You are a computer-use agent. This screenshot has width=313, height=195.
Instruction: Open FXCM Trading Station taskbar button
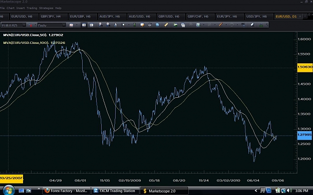(115, 191)
